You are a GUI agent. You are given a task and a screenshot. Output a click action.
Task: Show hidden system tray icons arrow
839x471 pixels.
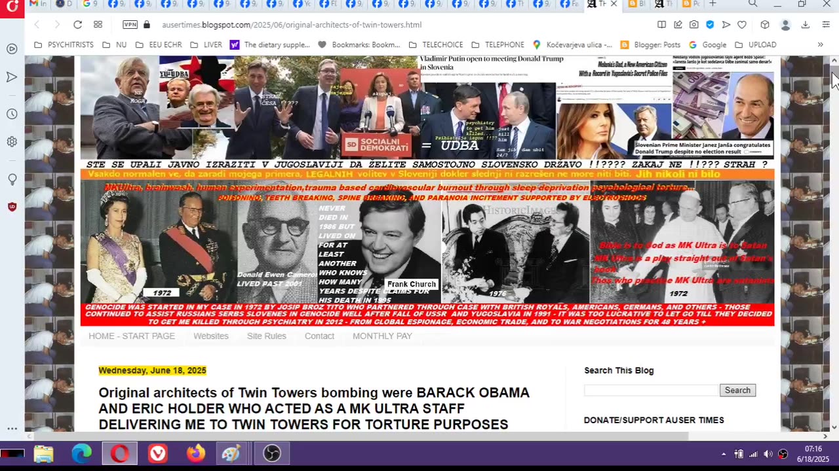point(724,454)
